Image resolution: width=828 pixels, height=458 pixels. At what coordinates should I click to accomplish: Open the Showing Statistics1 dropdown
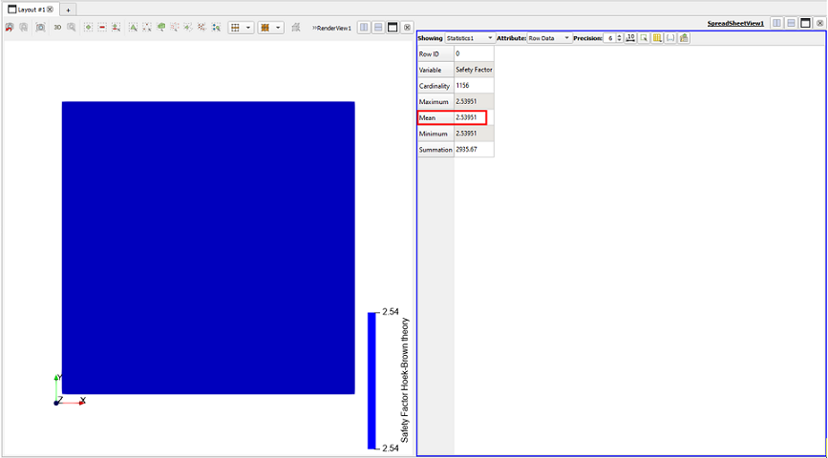point(470,38)
